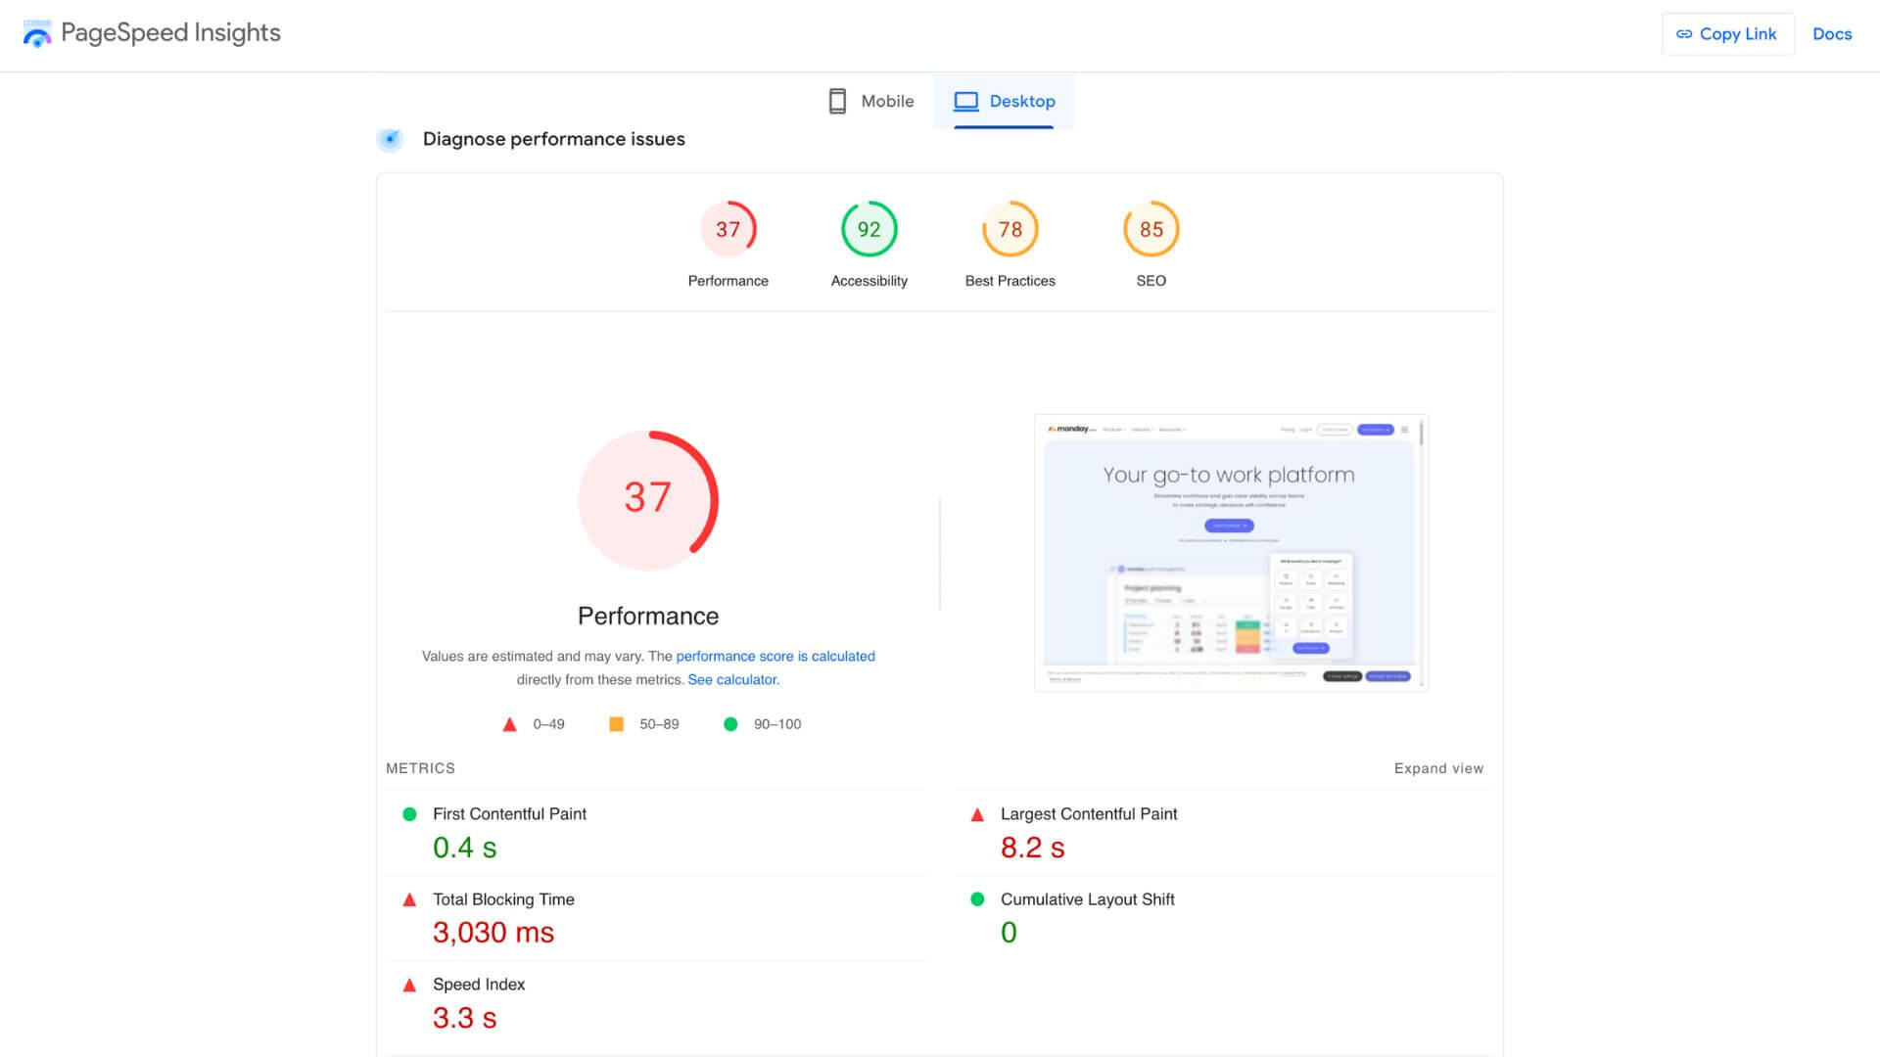Screen dimensions: 1880x1057
Task: Click the large Performance heading
Action: pyautogui.click(x=648, y=616)
